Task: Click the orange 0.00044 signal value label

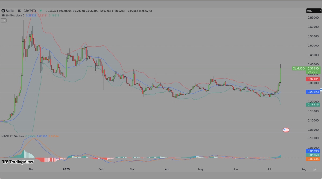Action: [x=313, y=159]
